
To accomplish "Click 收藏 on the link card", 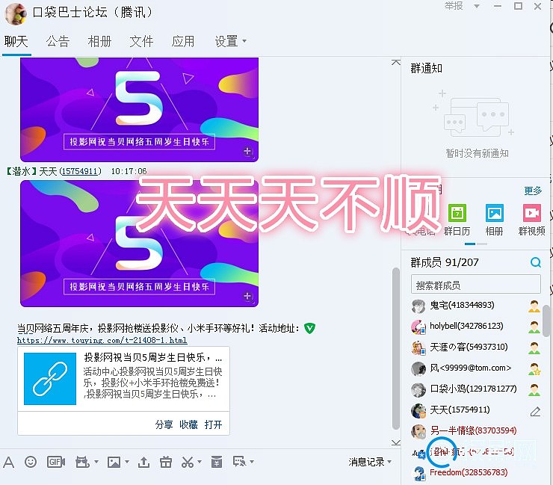I will [x=188, y=424].
